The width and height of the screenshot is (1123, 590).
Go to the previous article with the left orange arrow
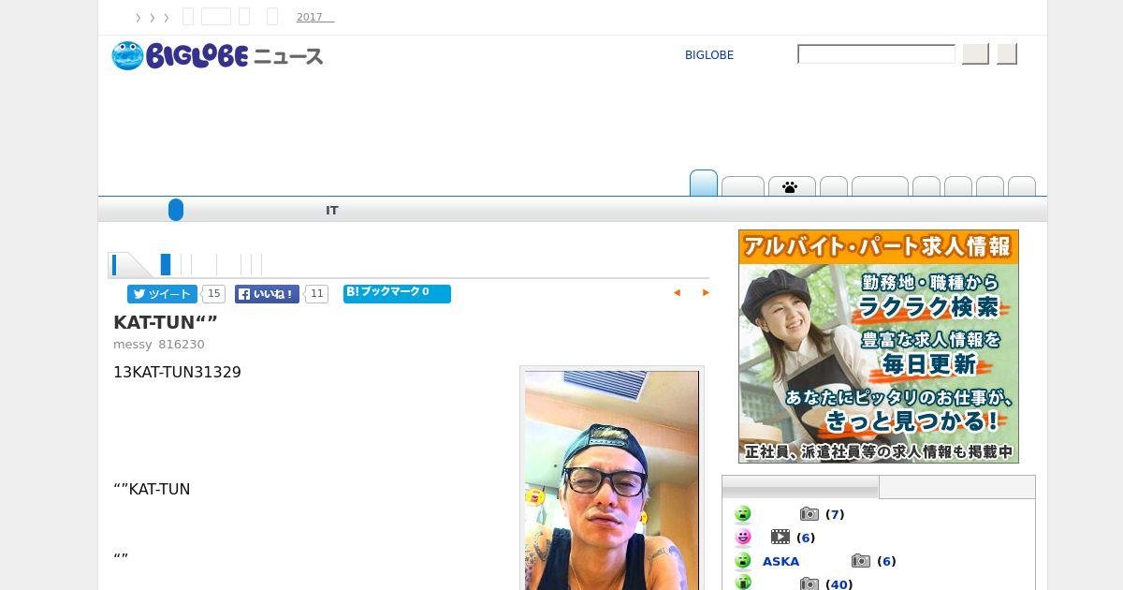point(677,293)
